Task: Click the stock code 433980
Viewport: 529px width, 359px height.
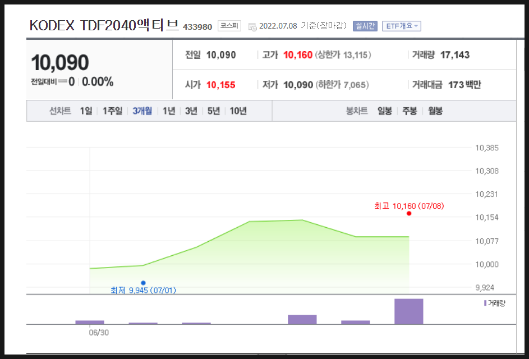Action: click(197, 27)
